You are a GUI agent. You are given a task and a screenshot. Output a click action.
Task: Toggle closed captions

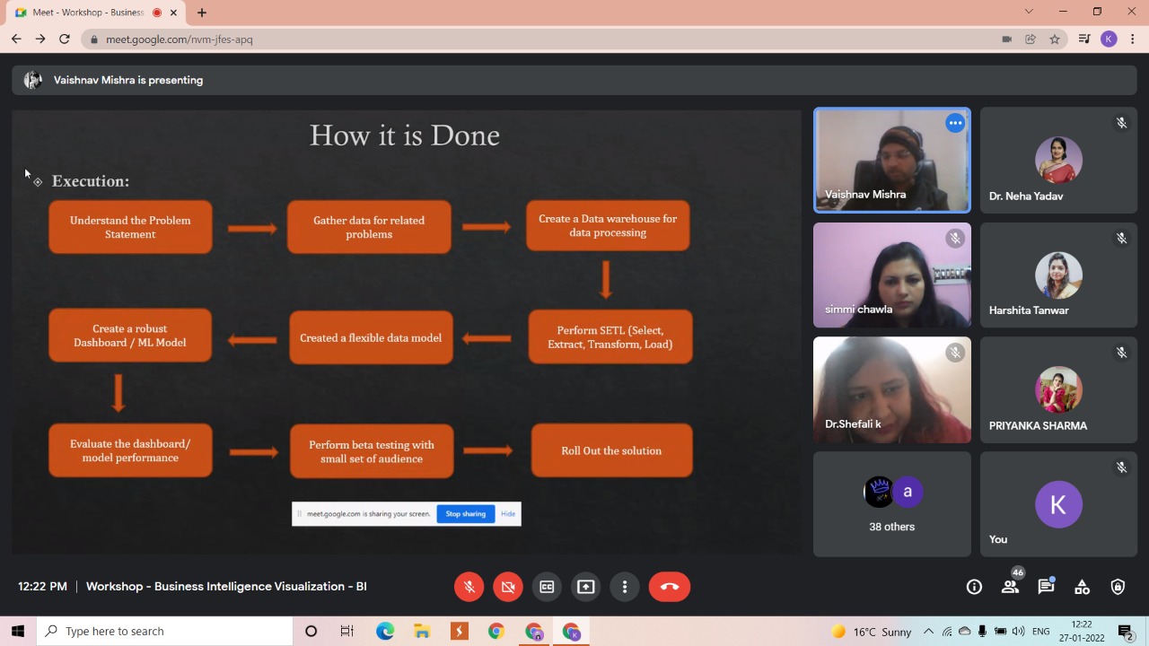547,587
